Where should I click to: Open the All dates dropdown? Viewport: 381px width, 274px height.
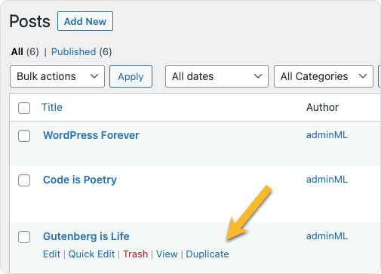pyautogui.click(x=217, y=76)
